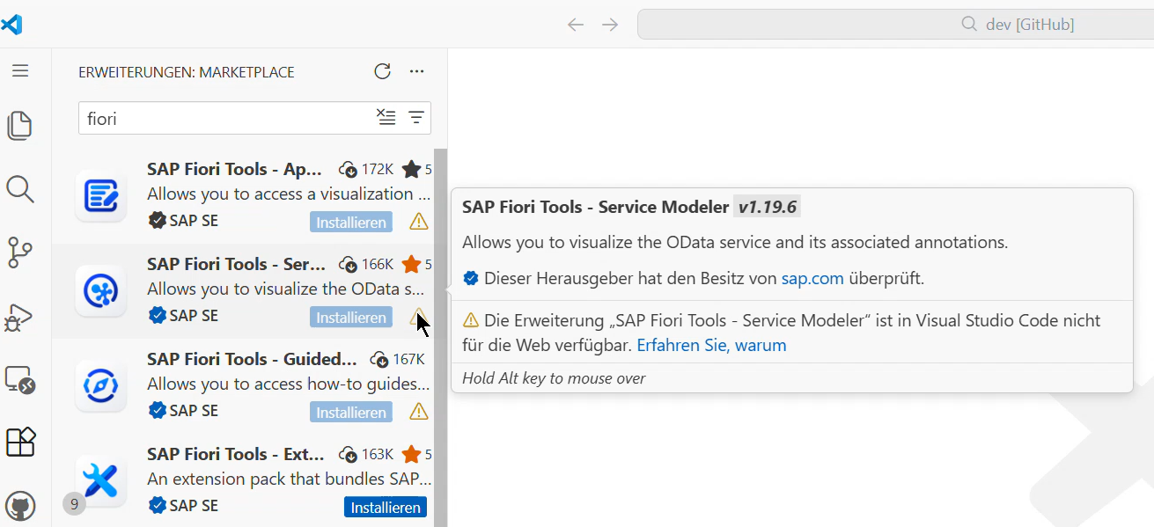Click the star rating of Extension Pack

coord(413,454)
